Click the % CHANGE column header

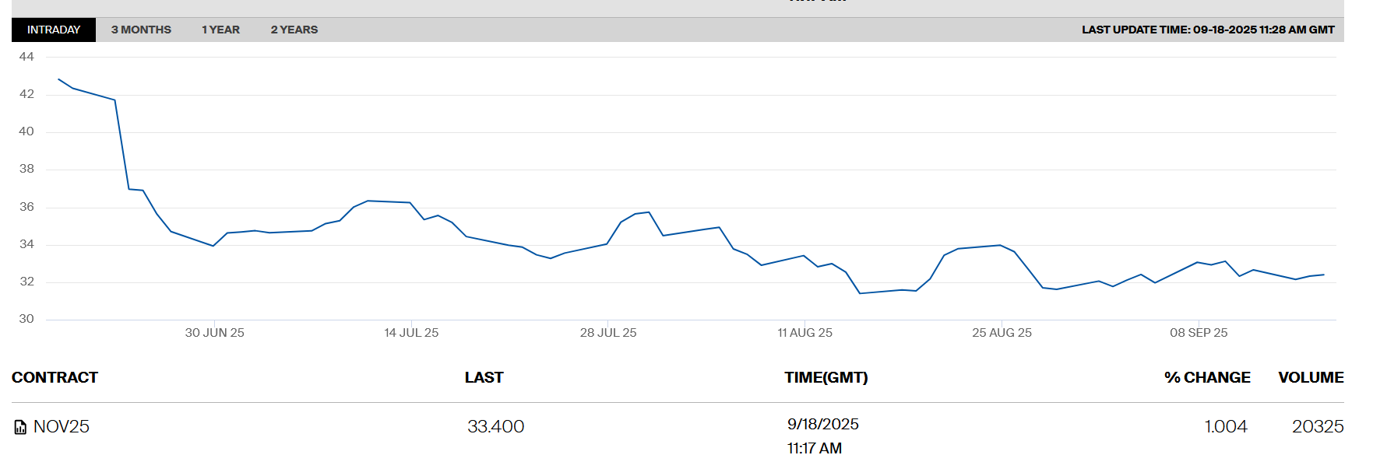click(1206, 377)
